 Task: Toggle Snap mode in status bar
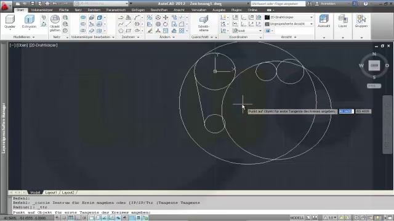64,218
